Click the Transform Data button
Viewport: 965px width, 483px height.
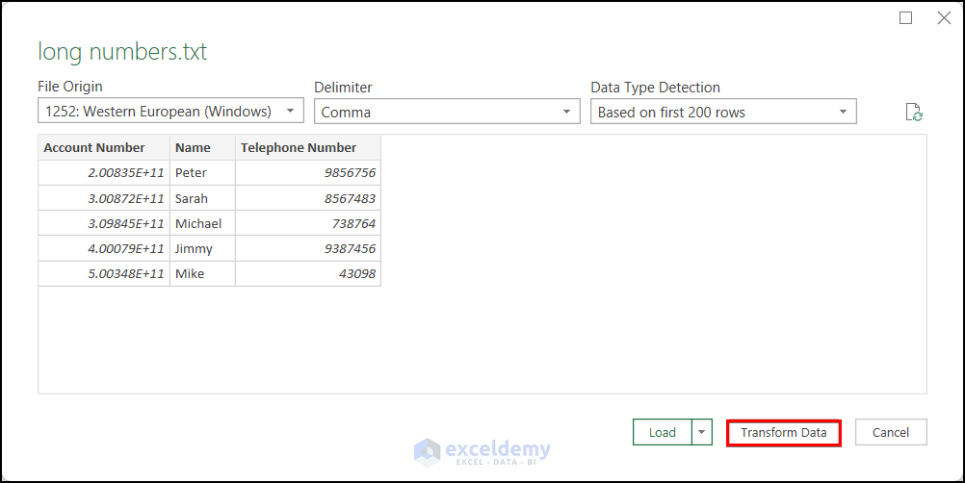click(x=783, y=433)
